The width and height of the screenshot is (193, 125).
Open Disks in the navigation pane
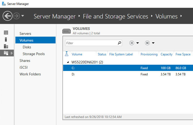(27, 47)
